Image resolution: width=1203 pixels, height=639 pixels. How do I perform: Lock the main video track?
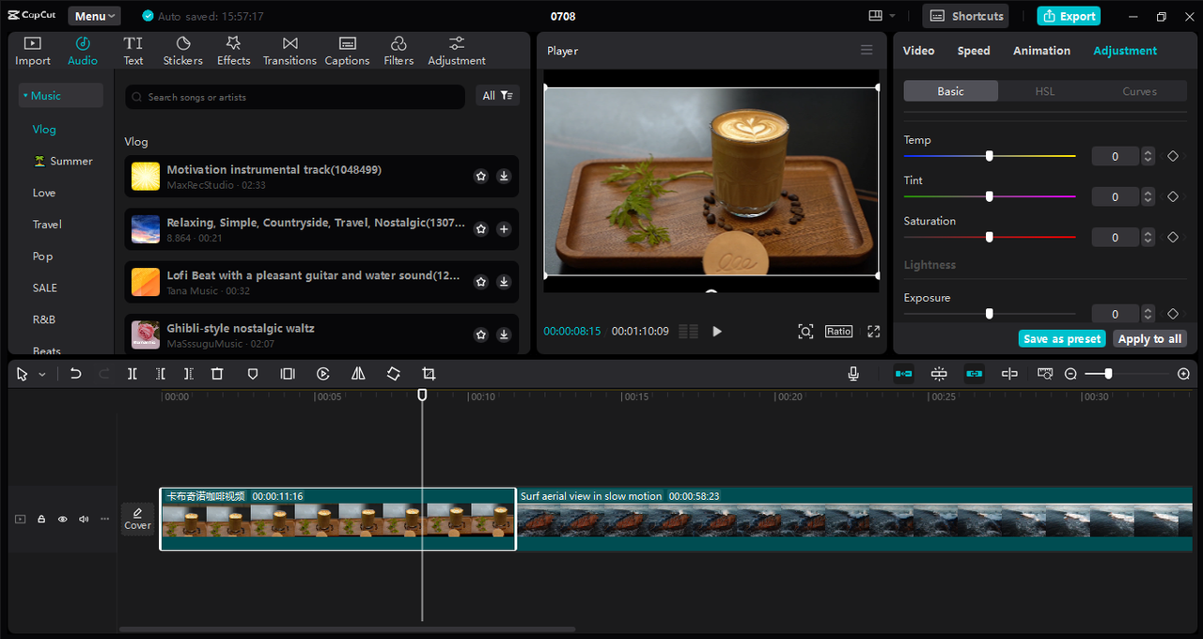click(41, 519)
